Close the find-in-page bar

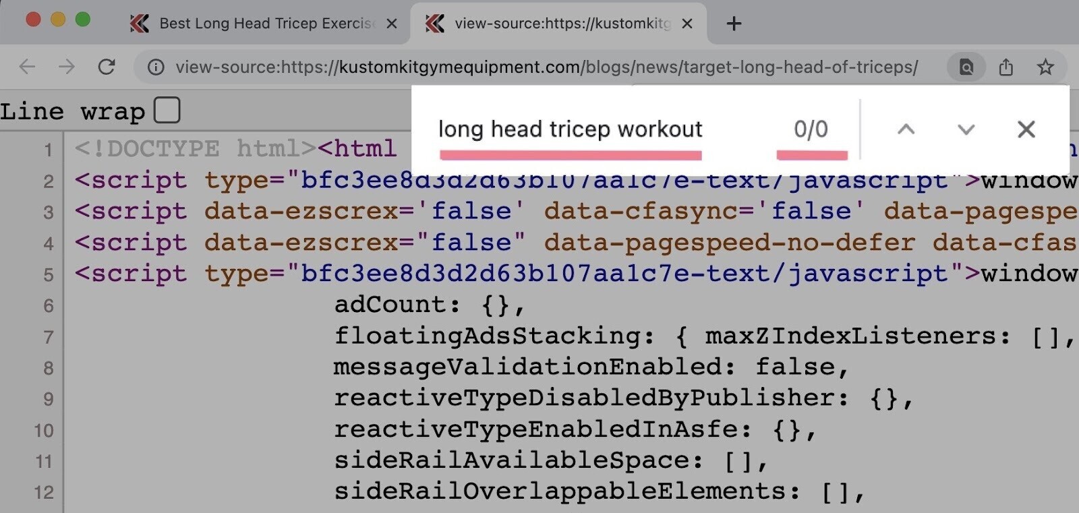(1026, 129)
